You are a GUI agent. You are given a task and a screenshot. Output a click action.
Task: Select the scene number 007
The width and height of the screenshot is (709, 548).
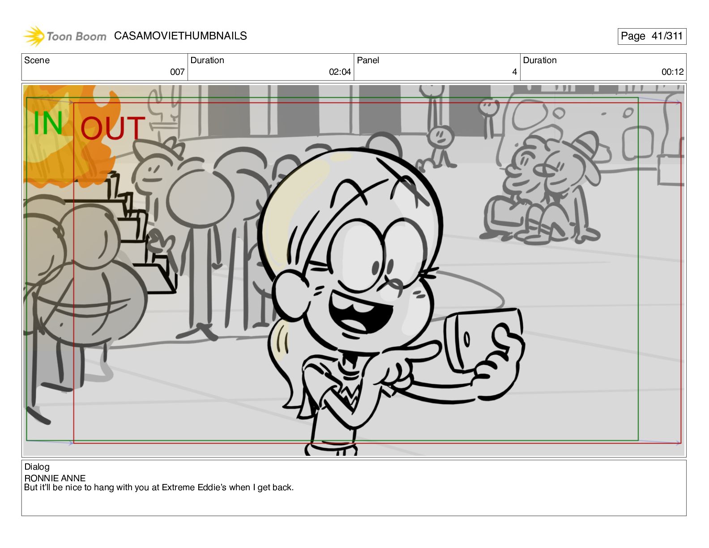pos(177,72)
